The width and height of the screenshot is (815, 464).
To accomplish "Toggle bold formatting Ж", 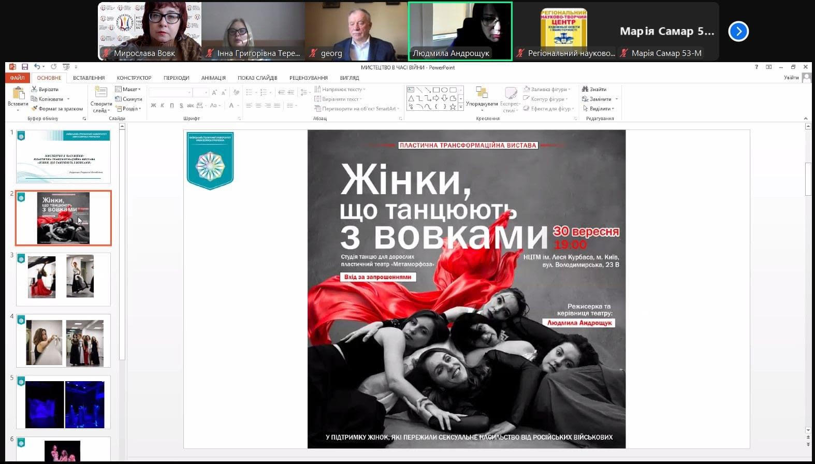I will [x=153, y=106].
